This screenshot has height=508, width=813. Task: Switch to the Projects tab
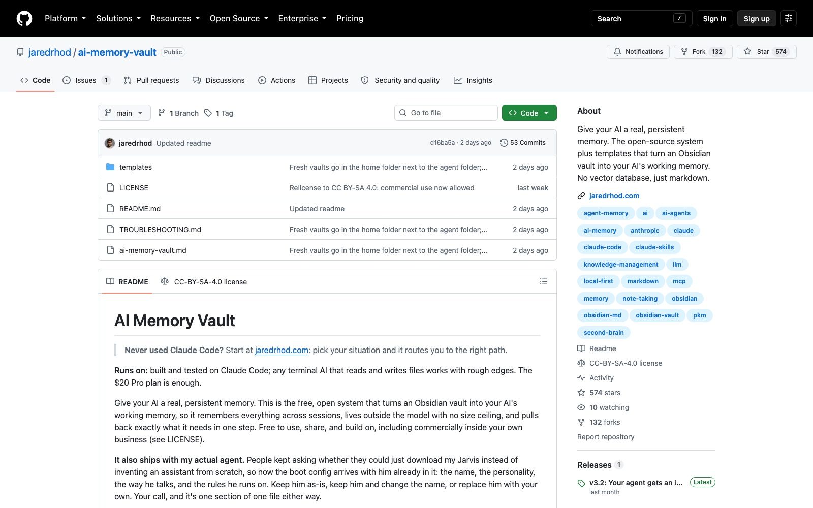pos(328,80)
